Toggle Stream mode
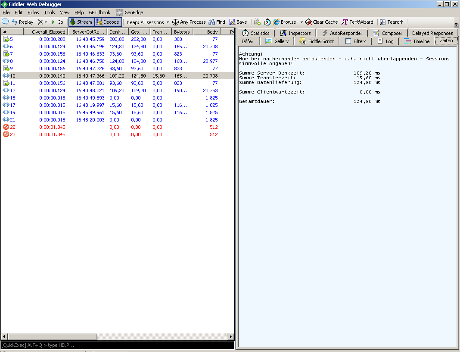The image size is (460, 352). tap(81, 22)
